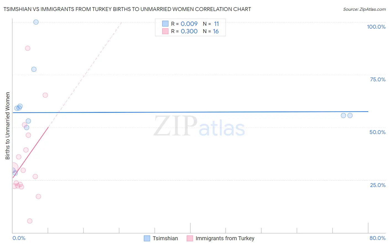This screenshot has height=246, width=389.
Task: Click the 80.0% x-axis label
Action: (x=377, y=238)
